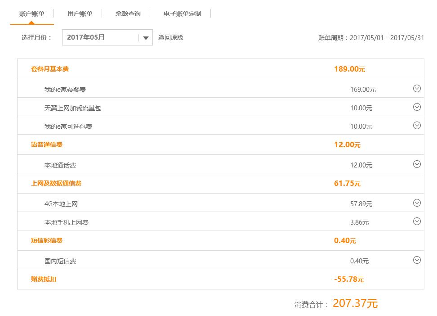
Task: Open the 余额查询 tab
Action: pyautogui.click(x=128, y=14)
